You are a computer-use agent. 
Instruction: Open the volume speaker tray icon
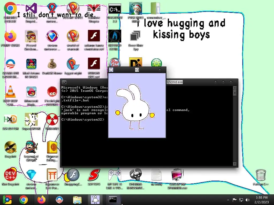248,200
